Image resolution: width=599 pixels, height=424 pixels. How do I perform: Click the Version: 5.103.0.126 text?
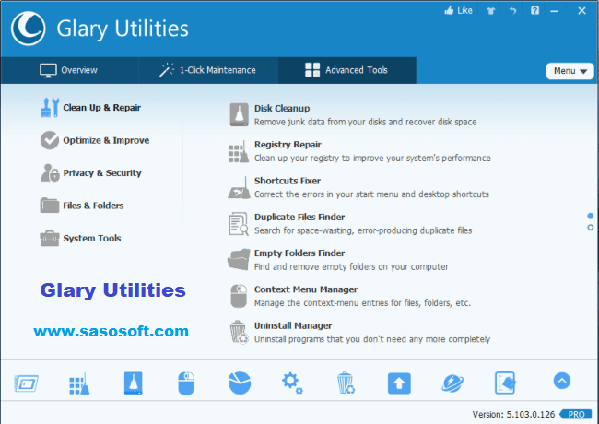point(513,415)
